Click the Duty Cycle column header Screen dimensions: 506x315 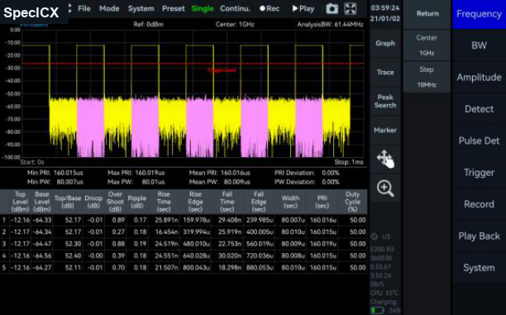tap(352, 202)
